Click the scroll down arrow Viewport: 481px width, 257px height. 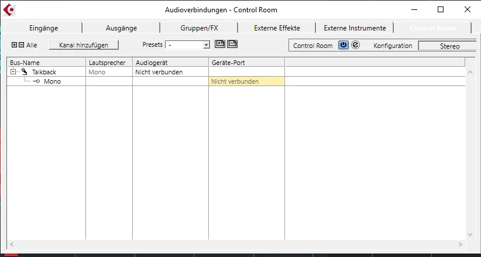tap(470, 235)
